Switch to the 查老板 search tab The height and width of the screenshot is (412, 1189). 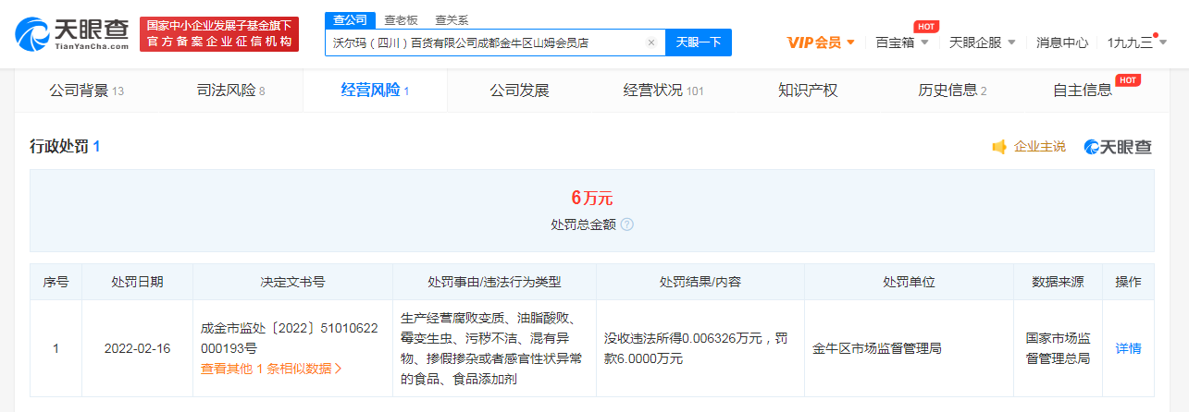tap(401, 19)
